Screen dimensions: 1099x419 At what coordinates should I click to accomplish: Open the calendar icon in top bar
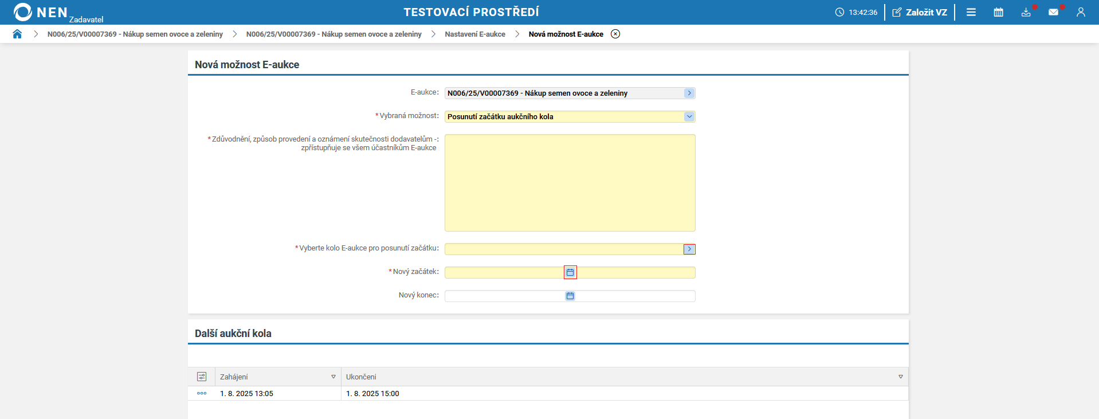tap(998, 12)
